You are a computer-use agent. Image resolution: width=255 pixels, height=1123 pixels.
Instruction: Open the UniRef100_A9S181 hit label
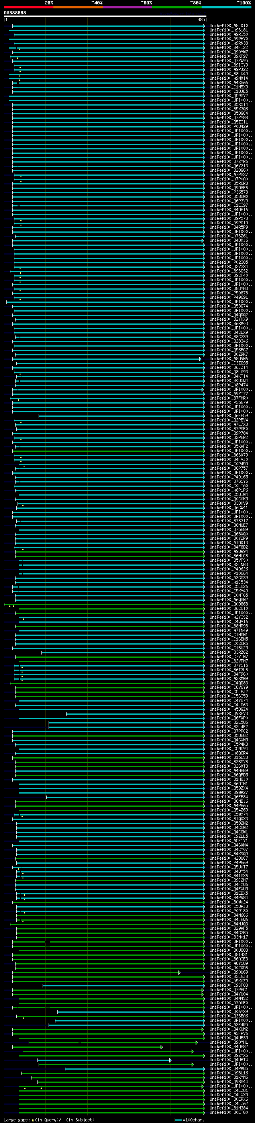[228, 30]
